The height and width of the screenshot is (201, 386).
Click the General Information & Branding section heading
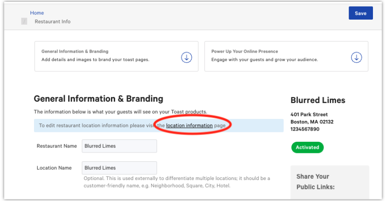click(x=98, y=98)
